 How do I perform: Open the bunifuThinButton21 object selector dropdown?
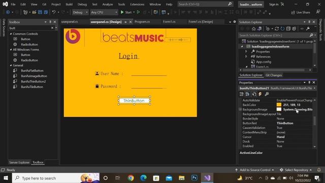[x=314, y=88]
